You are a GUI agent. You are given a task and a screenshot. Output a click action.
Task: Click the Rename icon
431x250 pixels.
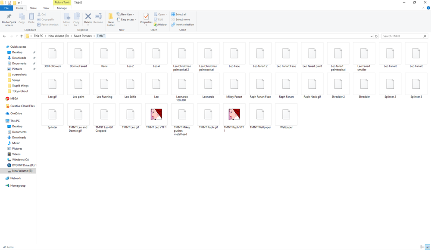[98, 16]
